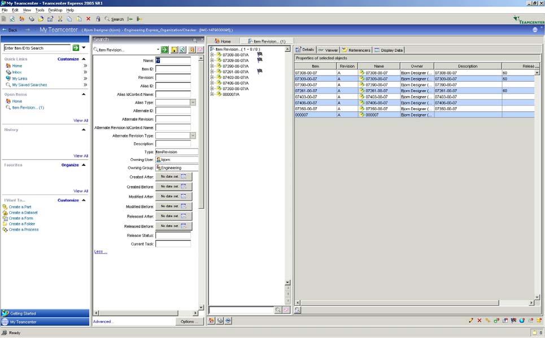Click the pencil edit icon in bottom toolbar

[471, 321]
